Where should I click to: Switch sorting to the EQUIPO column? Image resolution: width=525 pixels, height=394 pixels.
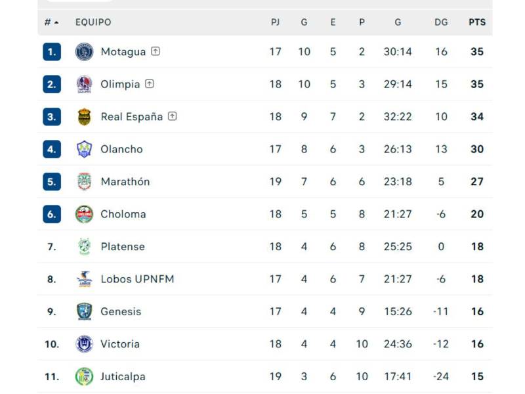coord(93,22)
